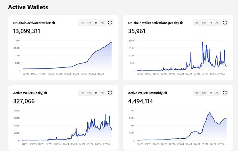Switch Active Wallets (daily) chart to All
This screenshot has height=151, width=238.
coord(102,93)
